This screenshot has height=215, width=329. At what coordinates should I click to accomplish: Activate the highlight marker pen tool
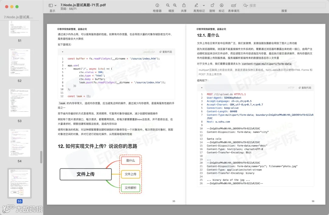196,5
